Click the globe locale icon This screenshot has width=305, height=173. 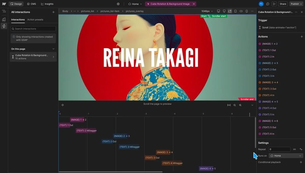click(118, 4)
